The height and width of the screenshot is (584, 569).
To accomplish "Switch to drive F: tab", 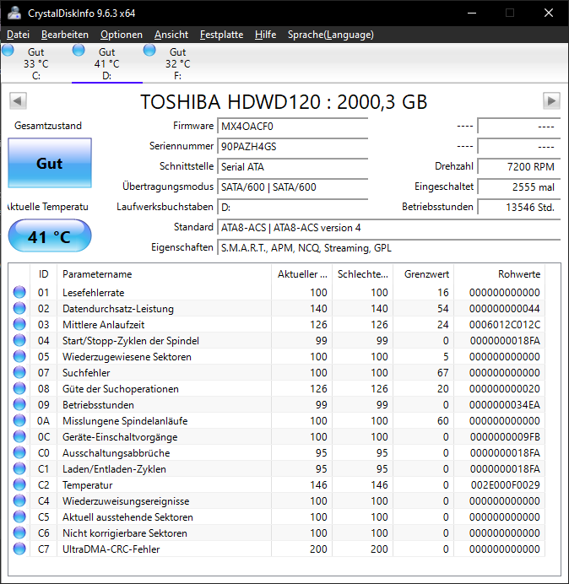I will click(x=178, y=63).
